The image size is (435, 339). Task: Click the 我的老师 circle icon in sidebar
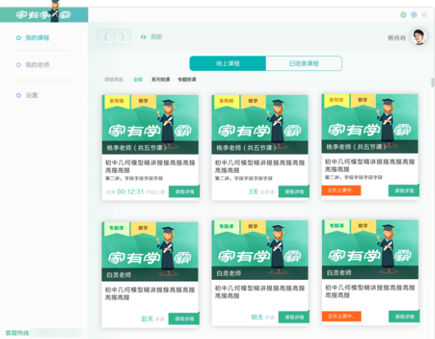point(19,65)
